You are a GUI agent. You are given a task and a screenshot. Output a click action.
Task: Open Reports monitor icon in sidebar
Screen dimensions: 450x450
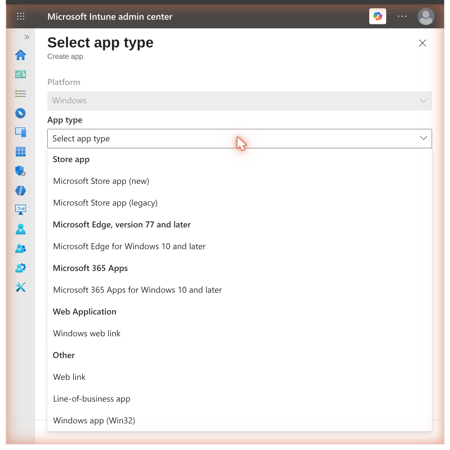[x=21, y=210]
